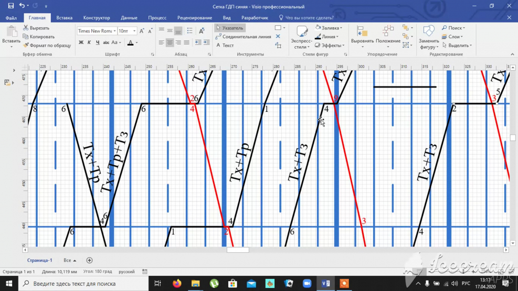Toggle Strikethrough (abc) formatting

click(x=105, y=42)
